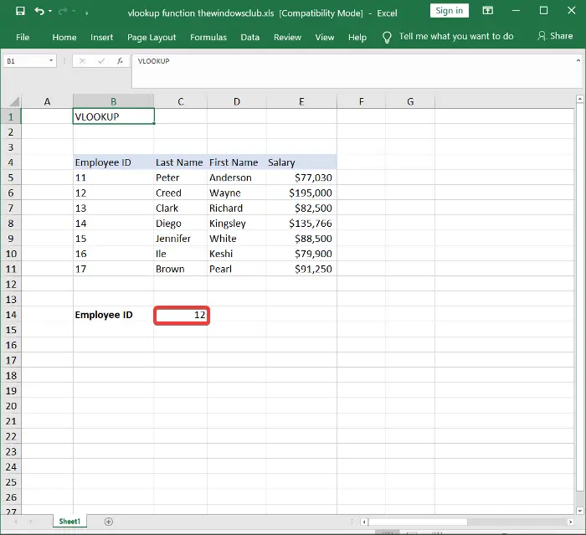Click the horizontal scrollbar thumb
586x535 pixels.
(x=418, y=522)
